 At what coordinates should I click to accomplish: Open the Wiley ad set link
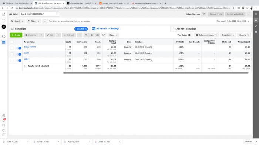coord(26,59)
